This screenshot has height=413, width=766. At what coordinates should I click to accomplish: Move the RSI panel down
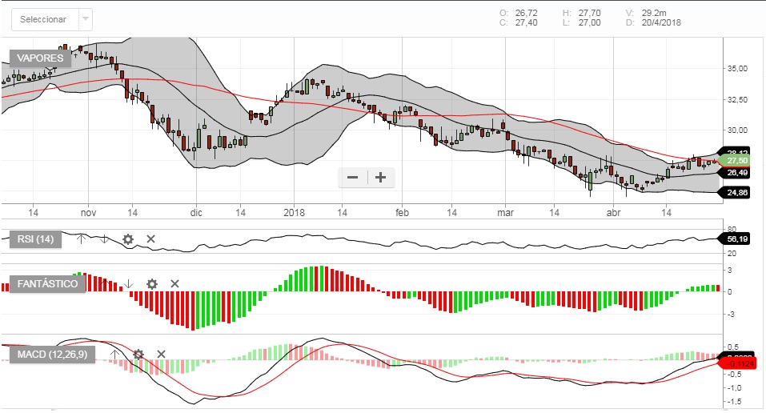tap(104, 239)
